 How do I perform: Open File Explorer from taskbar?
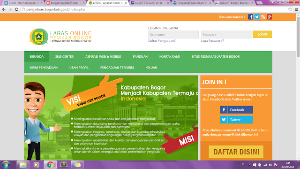[23, 165]
